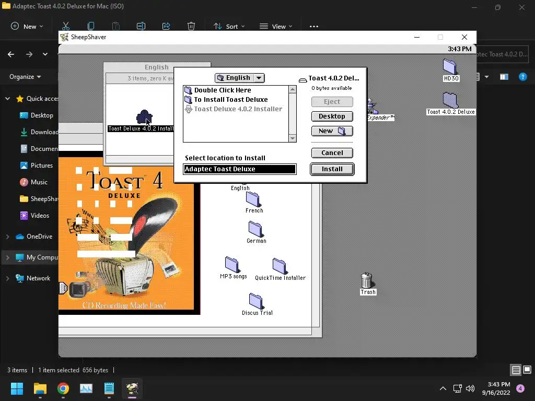Switch to large icons view in status bar
Screen dimensions: 535x401
(x=527, y=370)
